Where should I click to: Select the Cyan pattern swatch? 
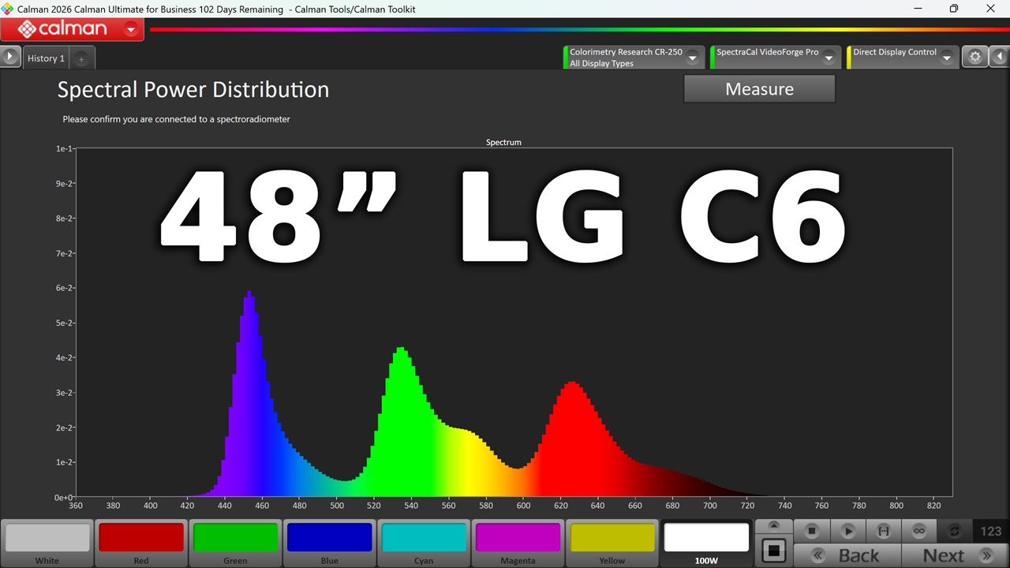coord(424,544)
